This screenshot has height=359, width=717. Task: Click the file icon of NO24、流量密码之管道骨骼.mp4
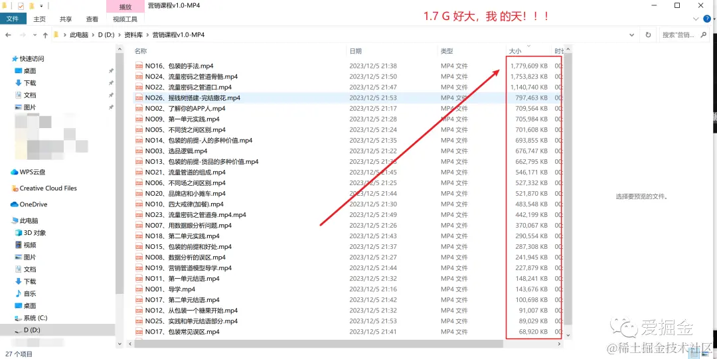tap(139, 76)
